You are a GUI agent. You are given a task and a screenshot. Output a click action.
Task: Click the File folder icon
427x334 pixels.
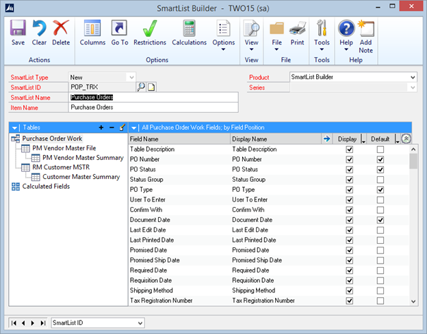click(276, 29)
